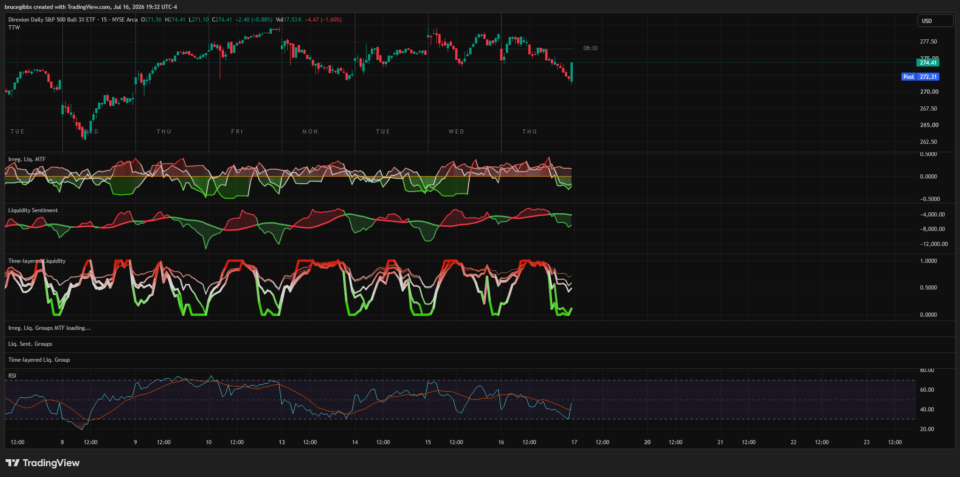Click 20.00 on the RSI scale

(x=927, y=429)
